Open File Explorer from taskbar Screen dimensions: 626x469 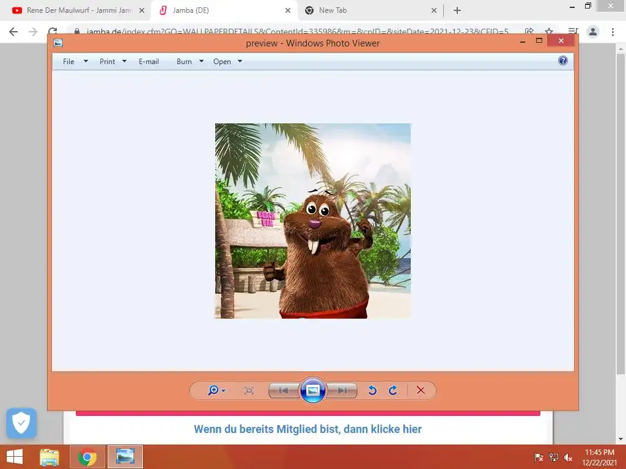50,457
